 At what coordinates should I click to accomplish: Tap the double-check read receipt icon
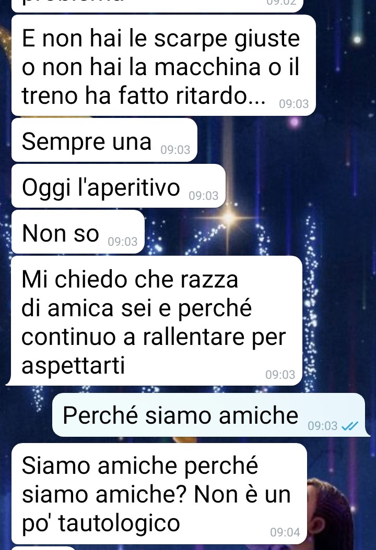point(350,426)
